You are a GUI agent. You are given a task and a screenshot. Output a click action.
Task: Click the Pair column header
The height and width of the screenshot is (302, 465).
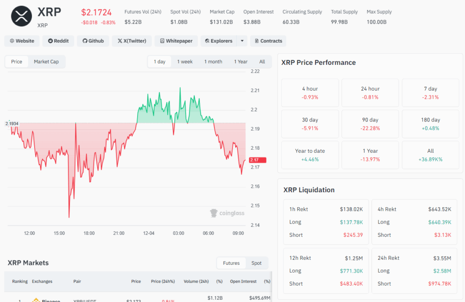click(77, 281)
